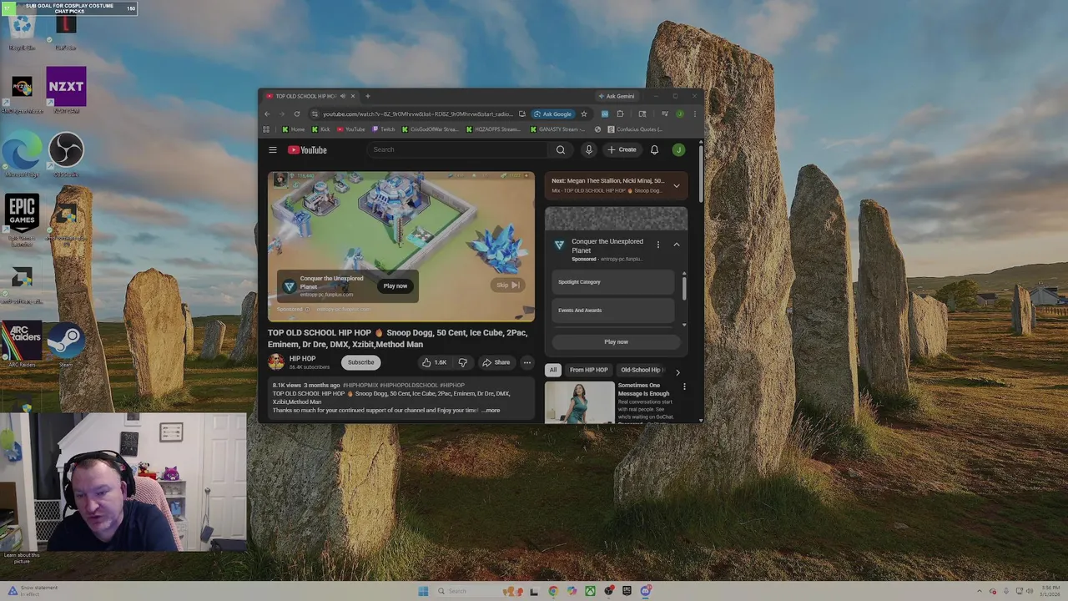The width and height of the screenshot is (1068, 601).
Task: Open YouTube notifications bell
Action: pyautogui.click(x=654, y=150)
